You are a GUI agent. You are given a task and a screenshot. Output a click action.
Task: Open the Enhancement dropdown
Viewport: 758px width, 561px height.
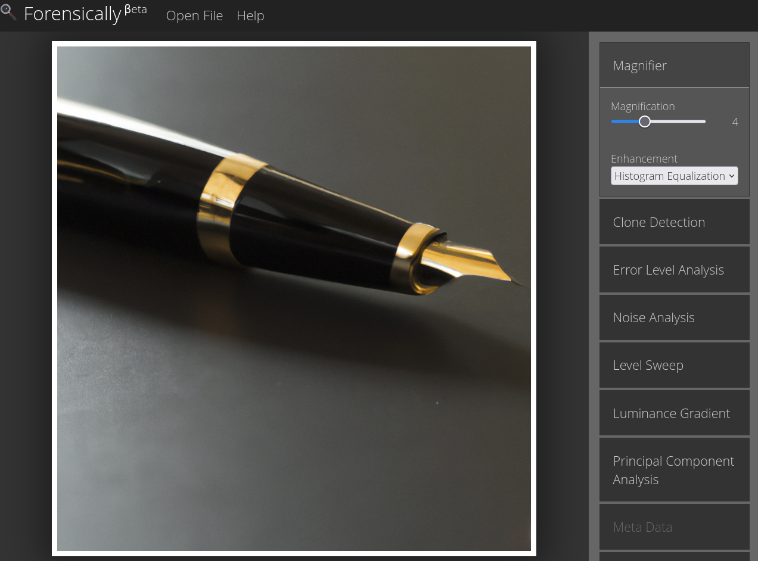pos(675,176)
